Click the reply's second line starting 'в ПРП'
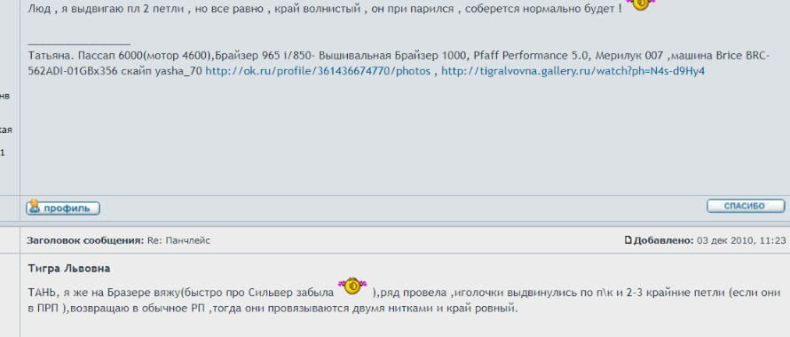This screenshot has height=337, width=790. tap(273, 308)
